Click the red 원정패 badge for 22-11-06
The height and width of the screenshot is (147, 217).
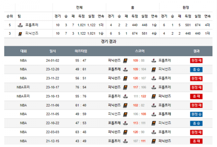coord(196,105)
